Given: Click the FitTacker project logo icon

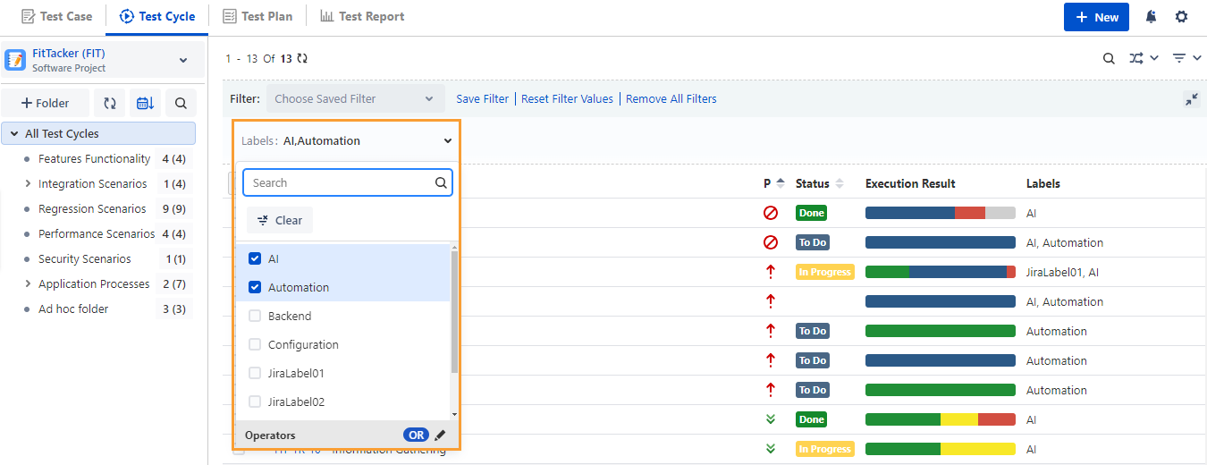Looking at the screenshot, I should pyautogui.click(x=16, y=60).
